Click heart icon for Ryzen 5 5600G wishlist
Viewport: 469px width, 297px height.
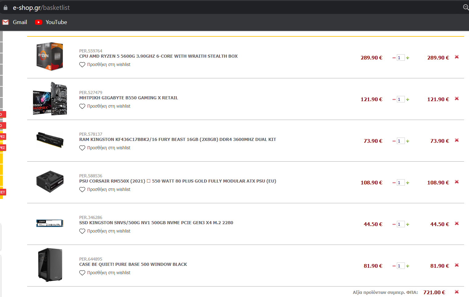coord(82,65)
